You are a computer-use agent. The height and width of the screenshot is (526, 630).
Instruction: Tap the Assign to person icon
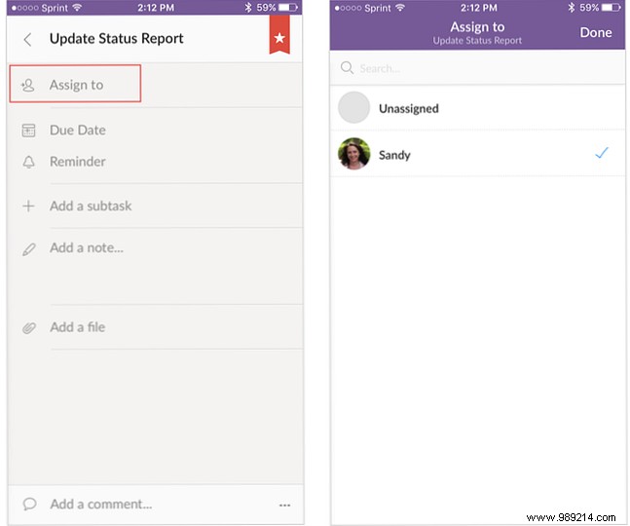click(29, 86)
